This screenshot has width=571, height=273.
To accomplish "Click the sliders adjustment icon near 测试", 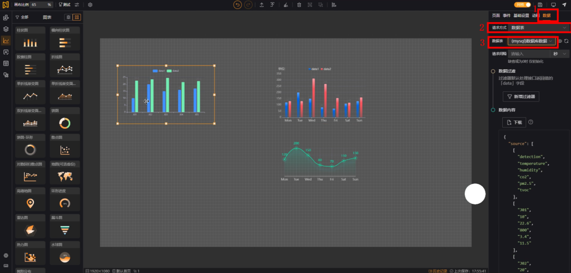I will click(x=77, y=5).
